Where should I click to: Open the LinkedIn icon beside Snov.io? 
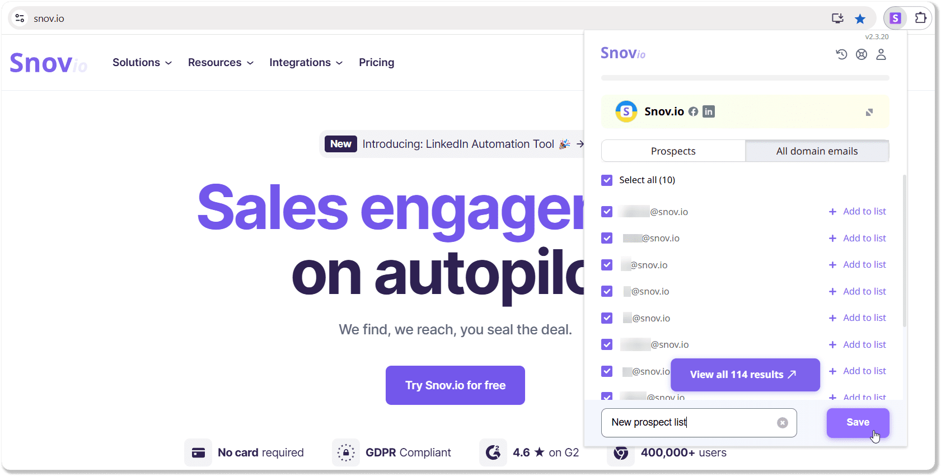coord(709,111)
